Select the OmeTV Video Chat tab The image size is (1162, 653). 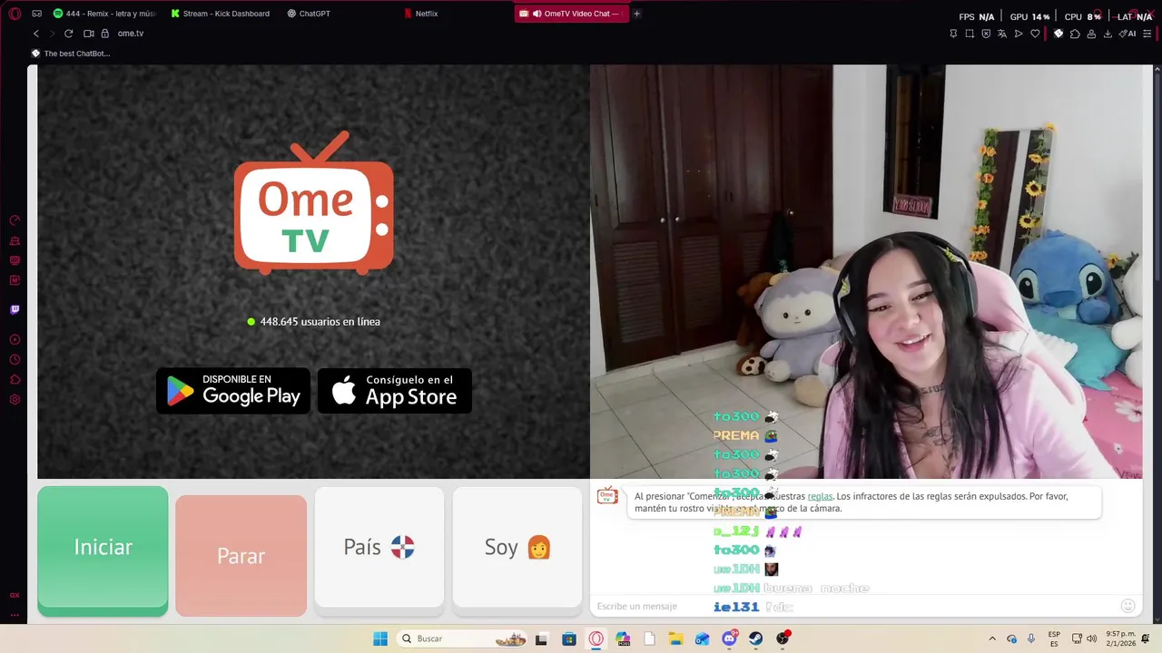[x=572, y=14]
